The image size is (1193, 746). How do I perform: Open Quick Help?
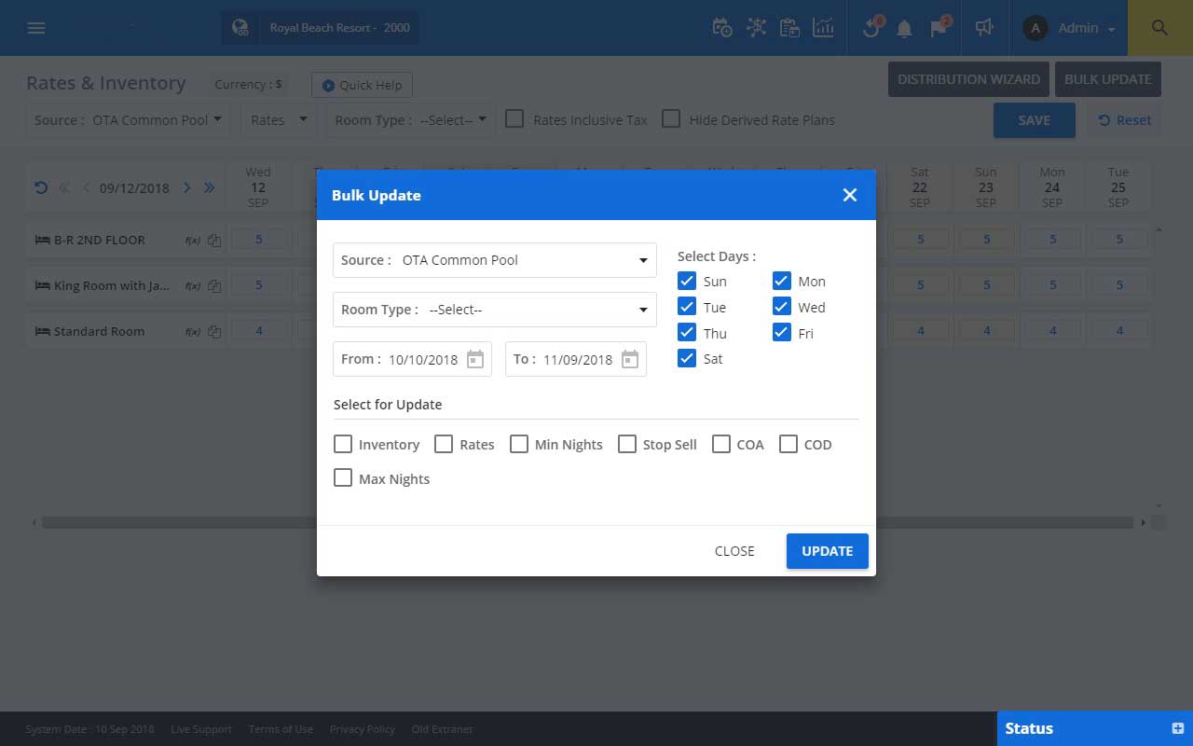(362, 85)
